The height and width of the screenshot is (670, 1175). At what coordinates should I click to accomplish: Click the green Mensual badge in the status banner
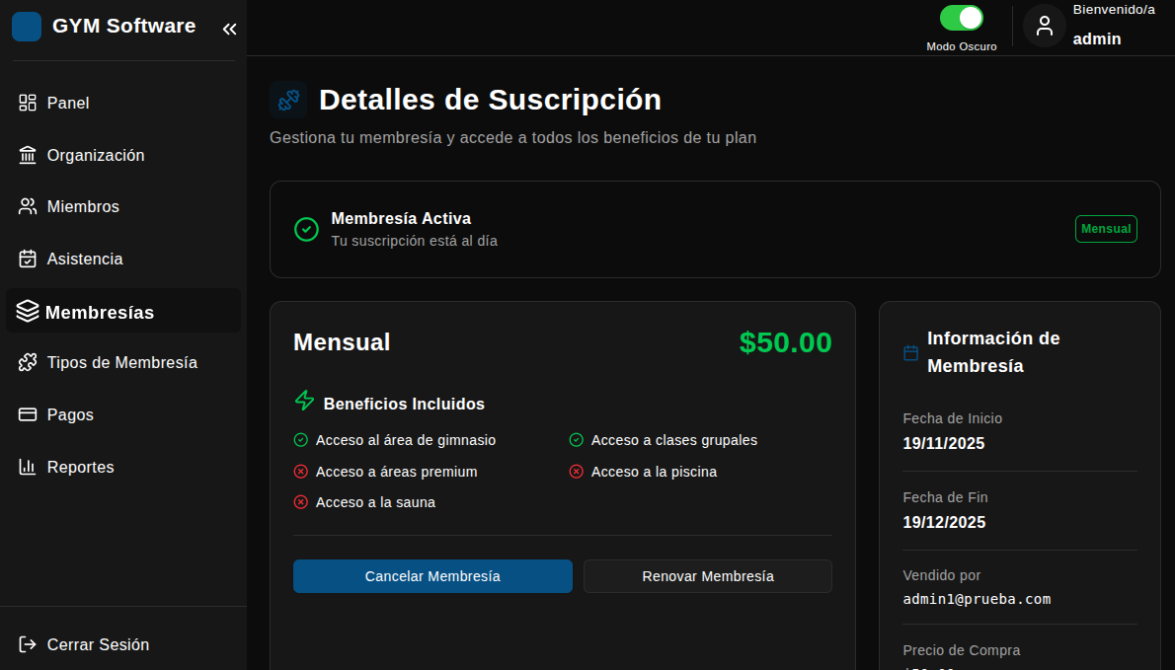[1106, 228]
